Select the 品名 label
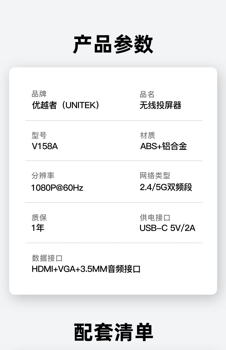Image resolution: width=226 pixels, height=350 pixels. 147,94
